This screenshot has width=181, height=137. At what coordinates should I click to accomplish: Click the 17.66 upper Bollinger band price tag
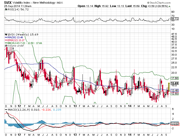click(175, 78)
